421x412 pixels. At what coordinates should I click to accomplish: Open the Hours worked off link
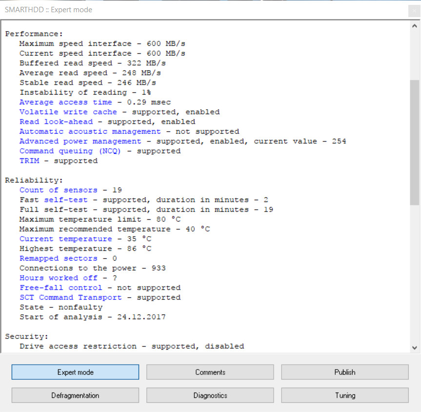click(x=58, y=278)
